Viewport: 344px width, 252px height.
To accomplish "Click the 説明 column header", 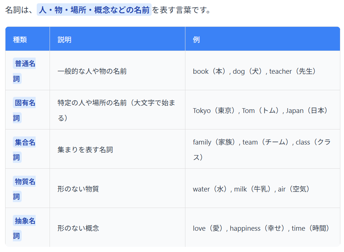I will coord(64,40).
